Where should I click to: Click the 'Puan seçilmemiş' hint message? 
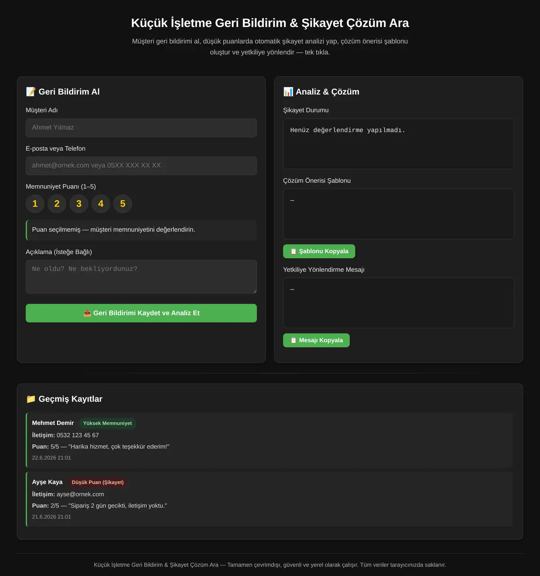141,230
